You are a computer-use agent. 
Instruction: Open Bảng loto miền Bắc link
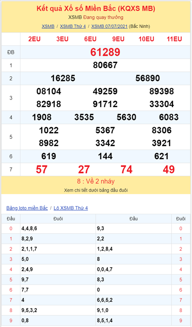coord(27,208)
